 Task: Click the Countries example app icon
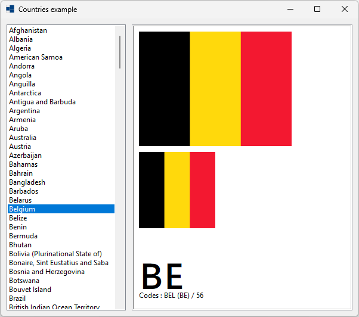(x=10, y=10)
